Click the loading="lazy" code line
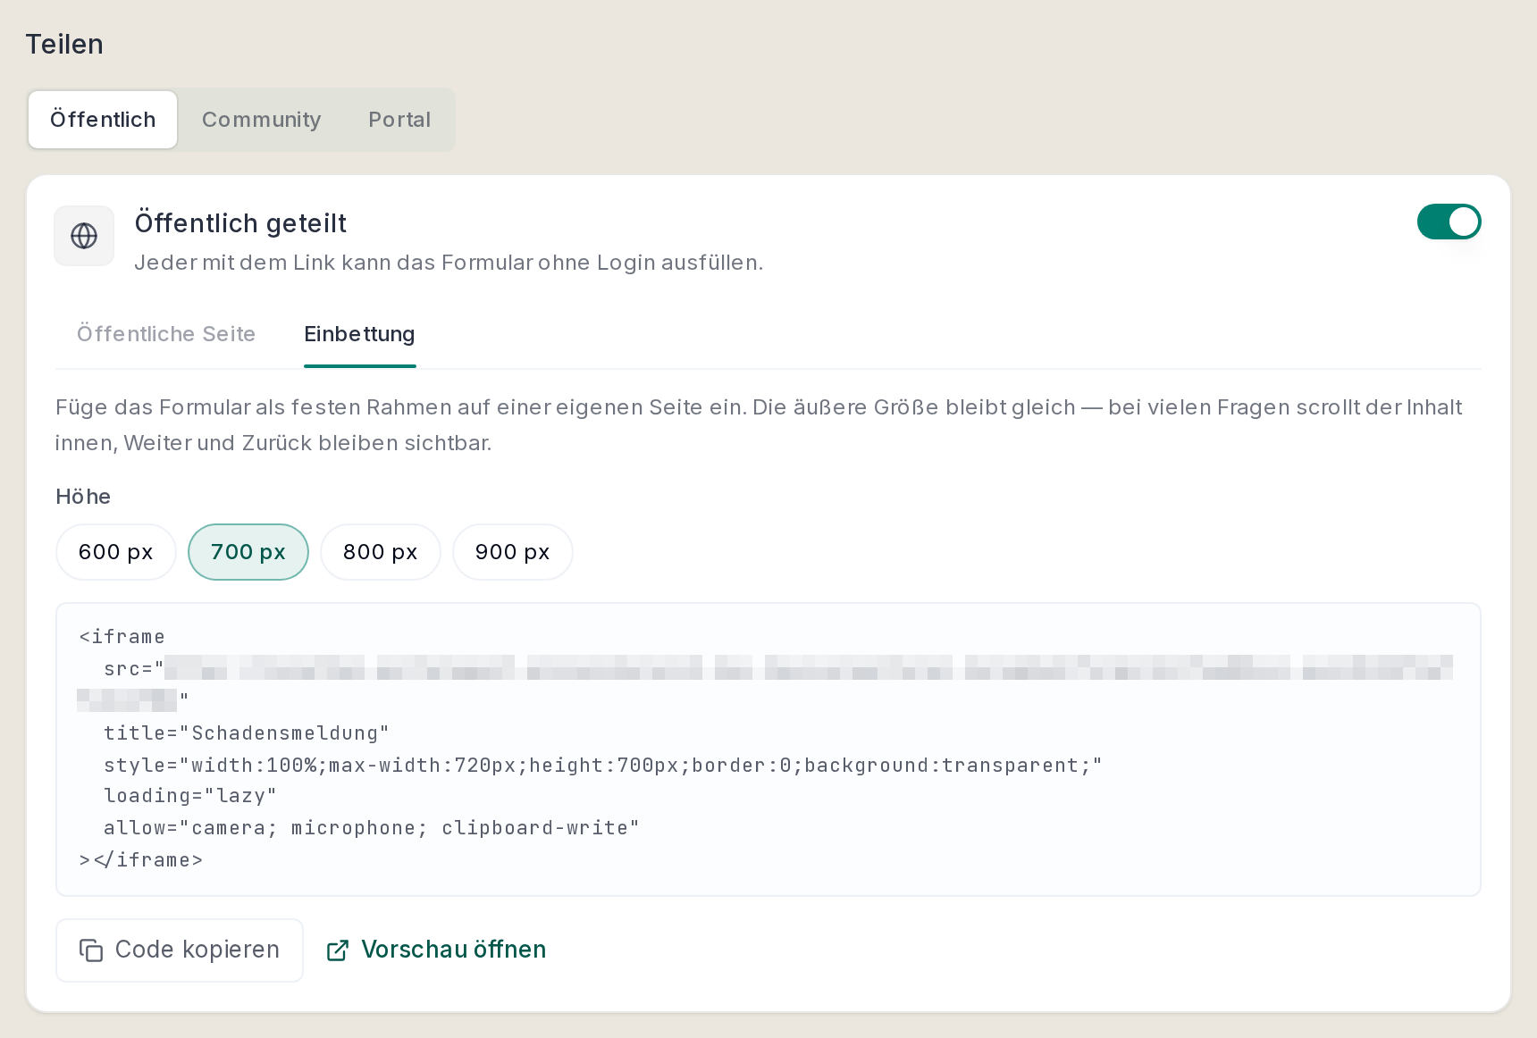Screen dimensions: 1537x1038 (x=190, y=796)
